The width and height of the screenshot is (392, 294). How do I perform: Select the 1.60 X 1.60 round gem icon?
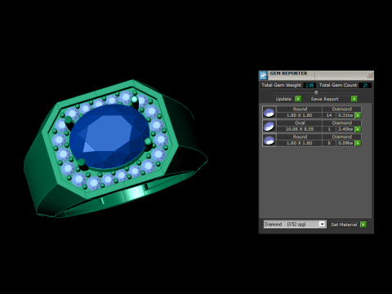tap(269, 140)
